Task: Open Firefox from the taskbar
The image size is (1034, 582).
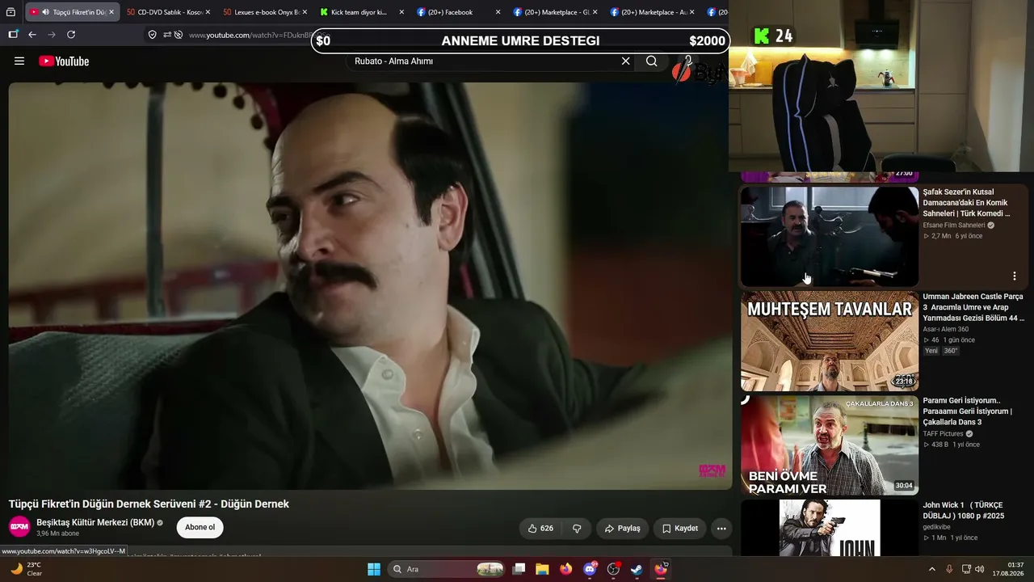Action: [565, 569]
